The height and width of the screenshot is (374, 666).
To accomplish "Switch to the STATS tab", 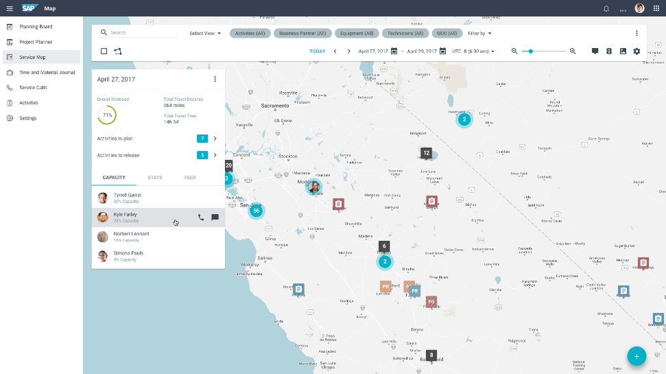I will [155, 178].
